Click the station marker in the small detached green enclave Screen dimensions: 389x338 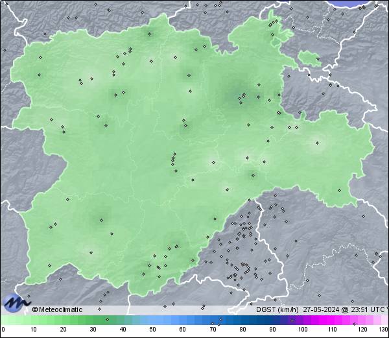(318, 58)
